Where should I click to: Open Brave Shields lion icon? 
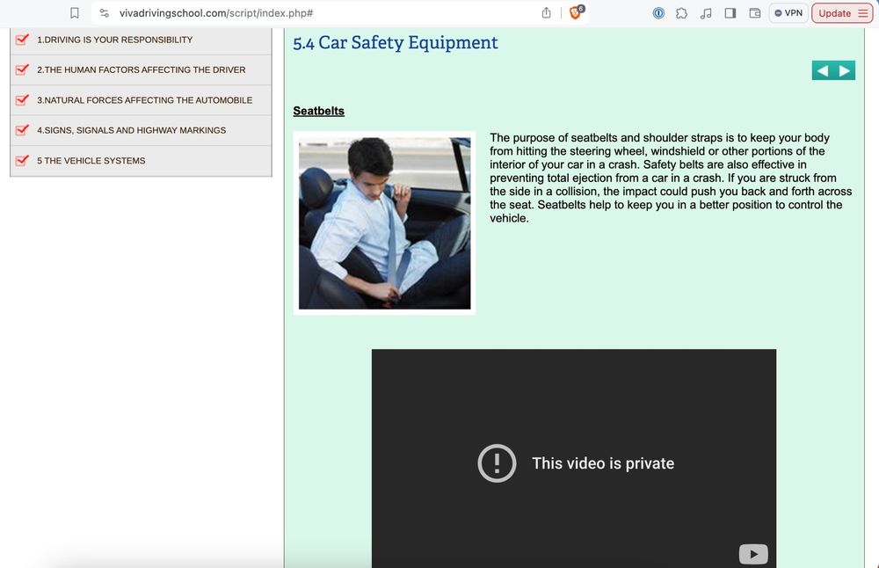point(576,13)
